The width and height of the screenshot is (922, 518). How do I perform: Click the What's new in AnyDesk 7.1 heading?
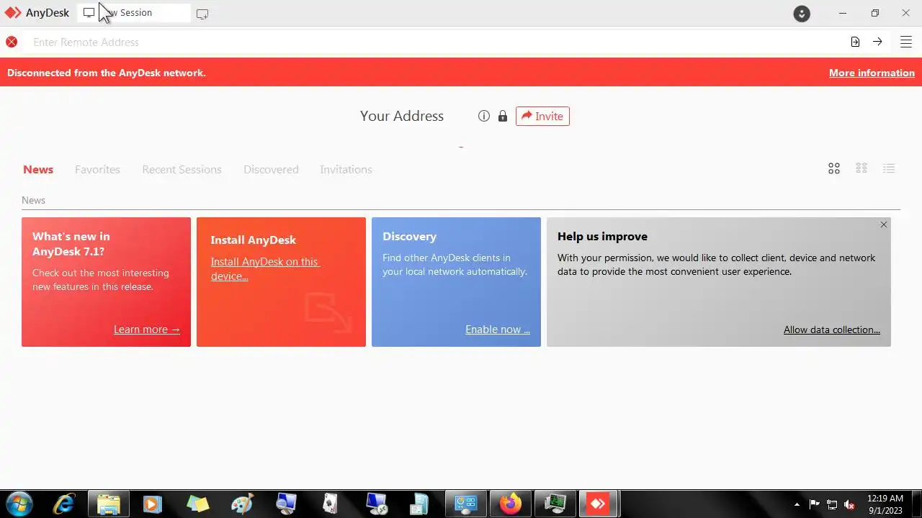click(71, 244)
